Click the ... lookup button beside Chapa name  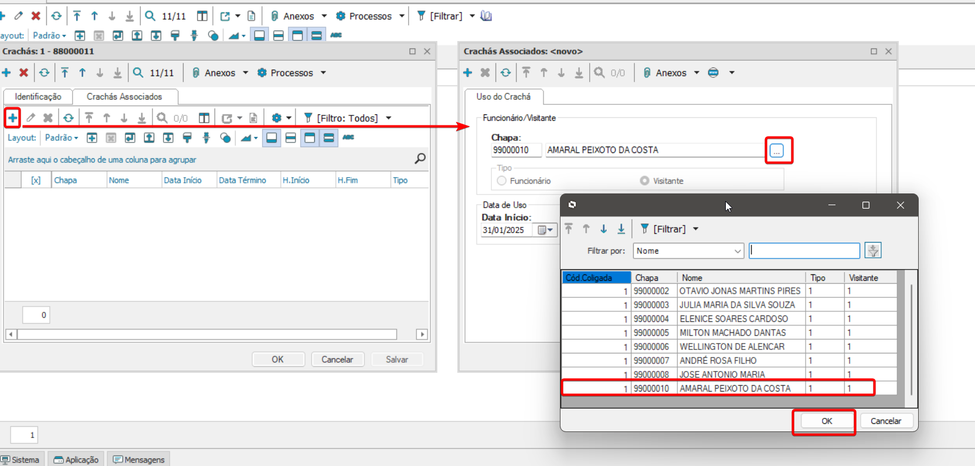(x=777, y=151)
